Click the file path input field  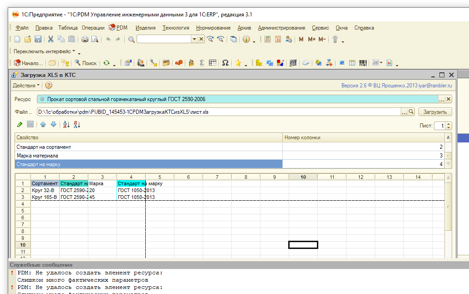coord(219,112)
